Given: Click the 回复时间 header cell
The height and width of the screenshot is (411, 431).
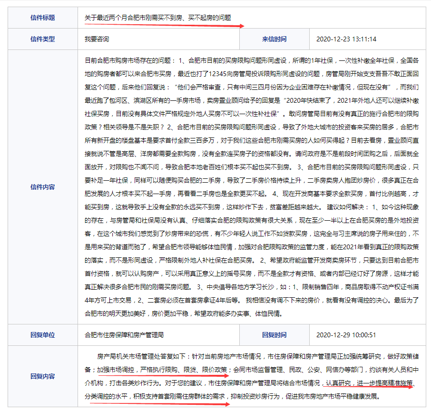Looking at the screenshot, I should click(x=274, y=335).
